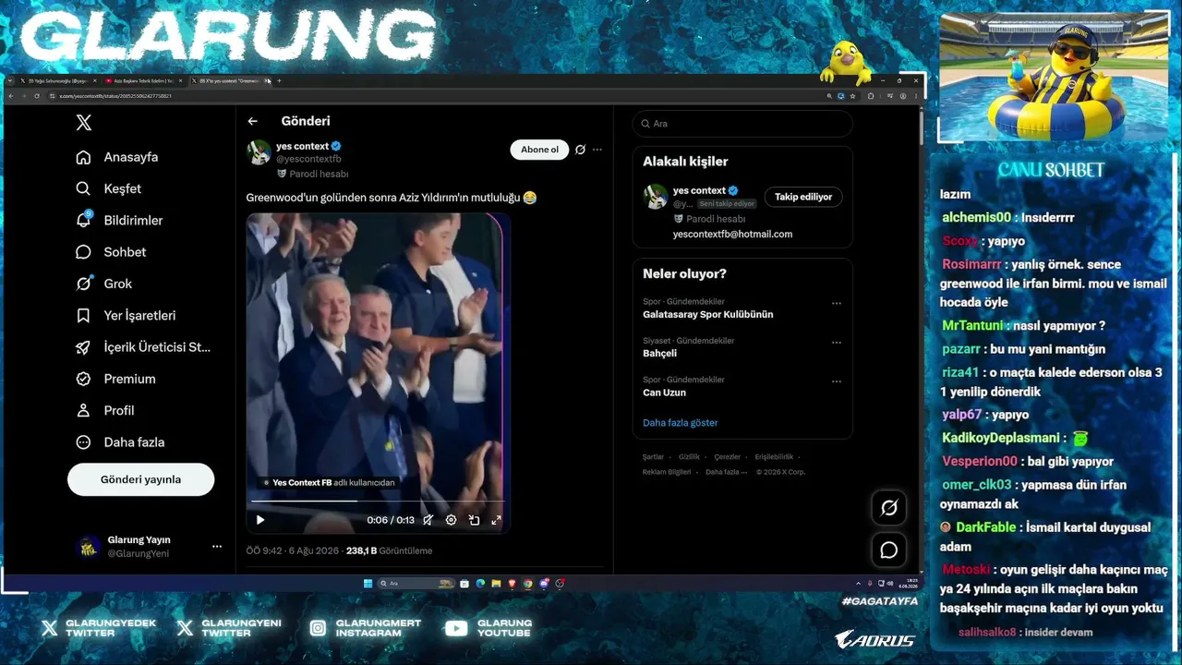
Task: Open the search tabs dropdown in browser
Action: click(10, 81)
